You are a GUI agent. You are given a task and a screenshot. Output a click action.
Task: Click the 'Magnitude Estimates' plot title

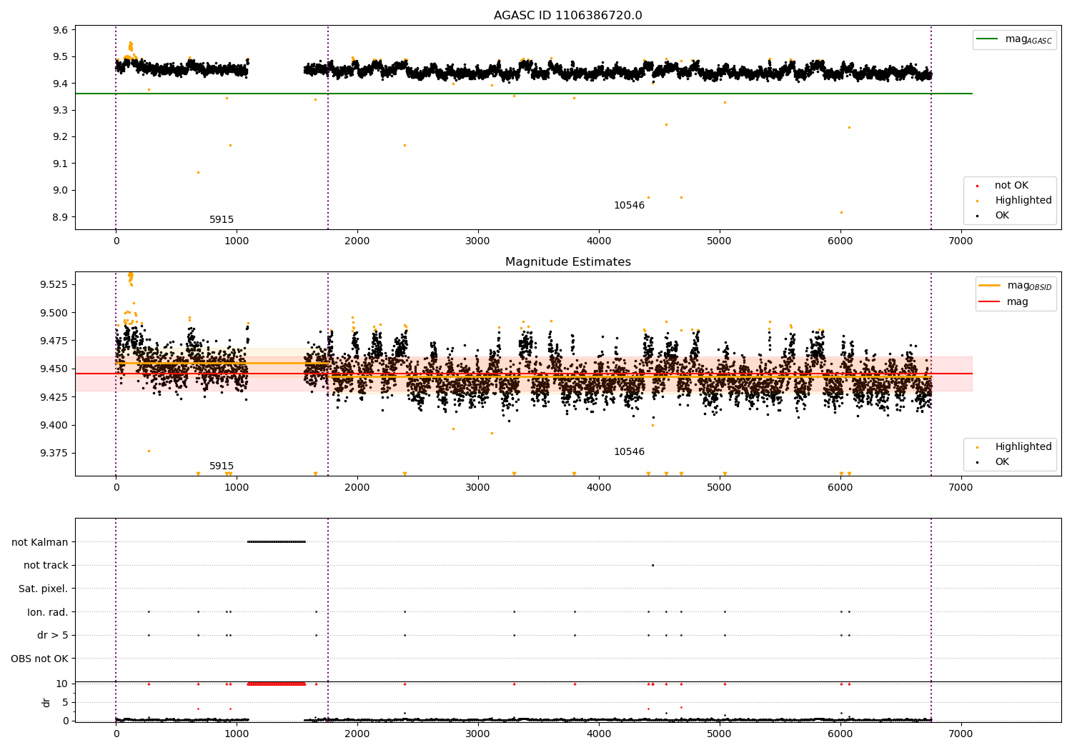pyautogui.click(x=567, y=262)
